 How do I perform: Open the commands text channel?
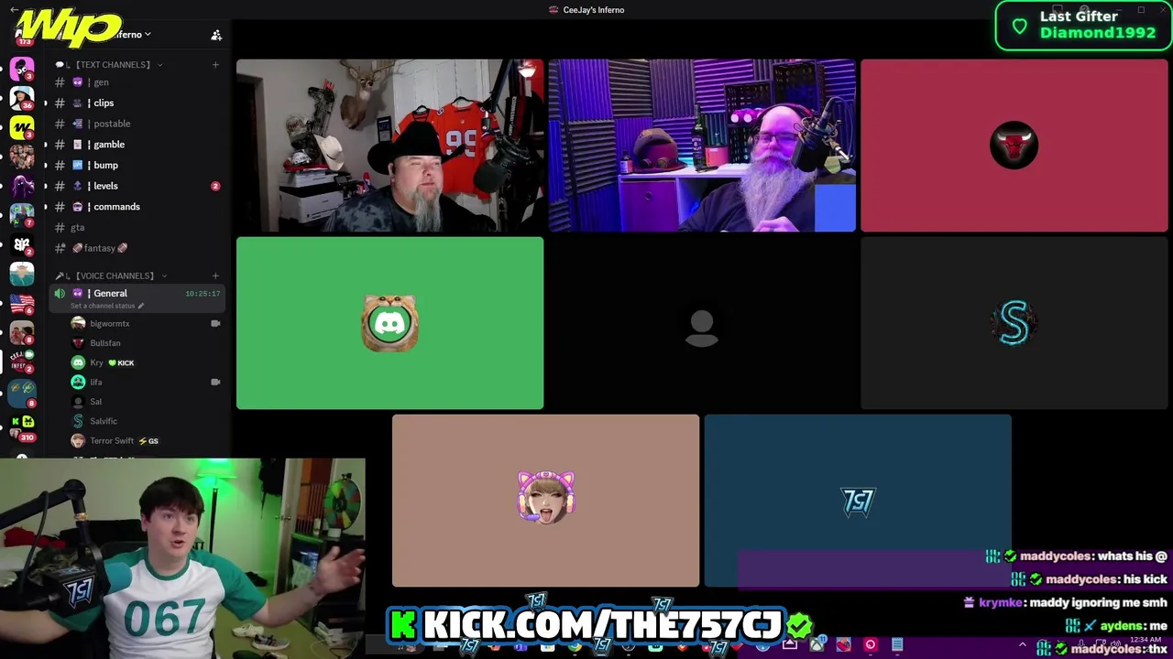(137, 207)
